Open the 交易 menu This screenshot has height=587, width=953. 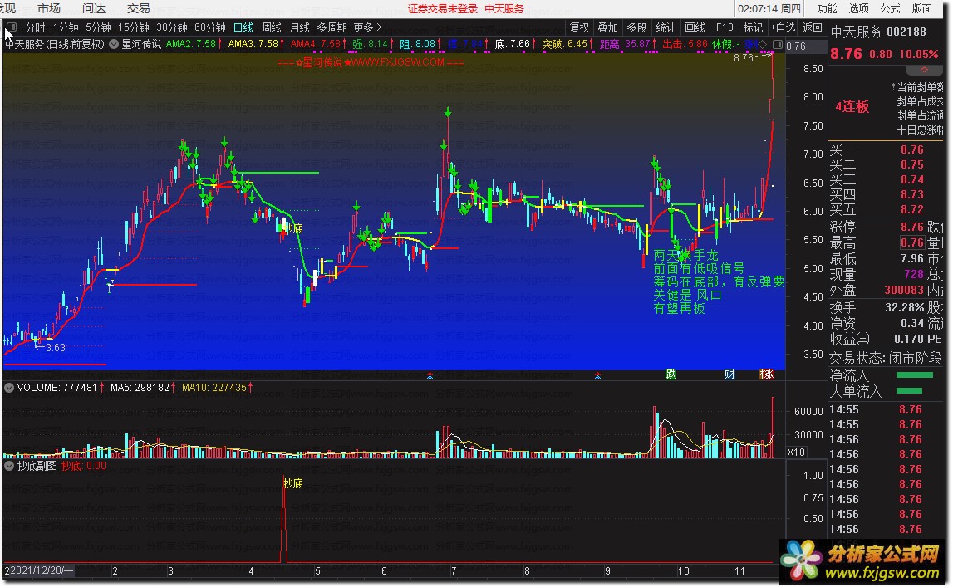(139, 8)
